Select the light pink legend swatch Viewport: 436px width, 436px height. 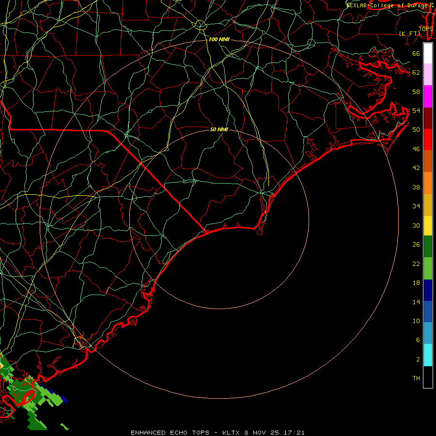click(428, 75)
